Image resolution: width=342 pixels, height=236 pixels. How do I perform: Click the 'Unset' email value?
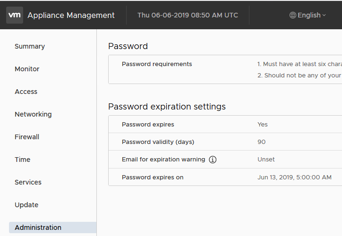click(x=266, y=159)
